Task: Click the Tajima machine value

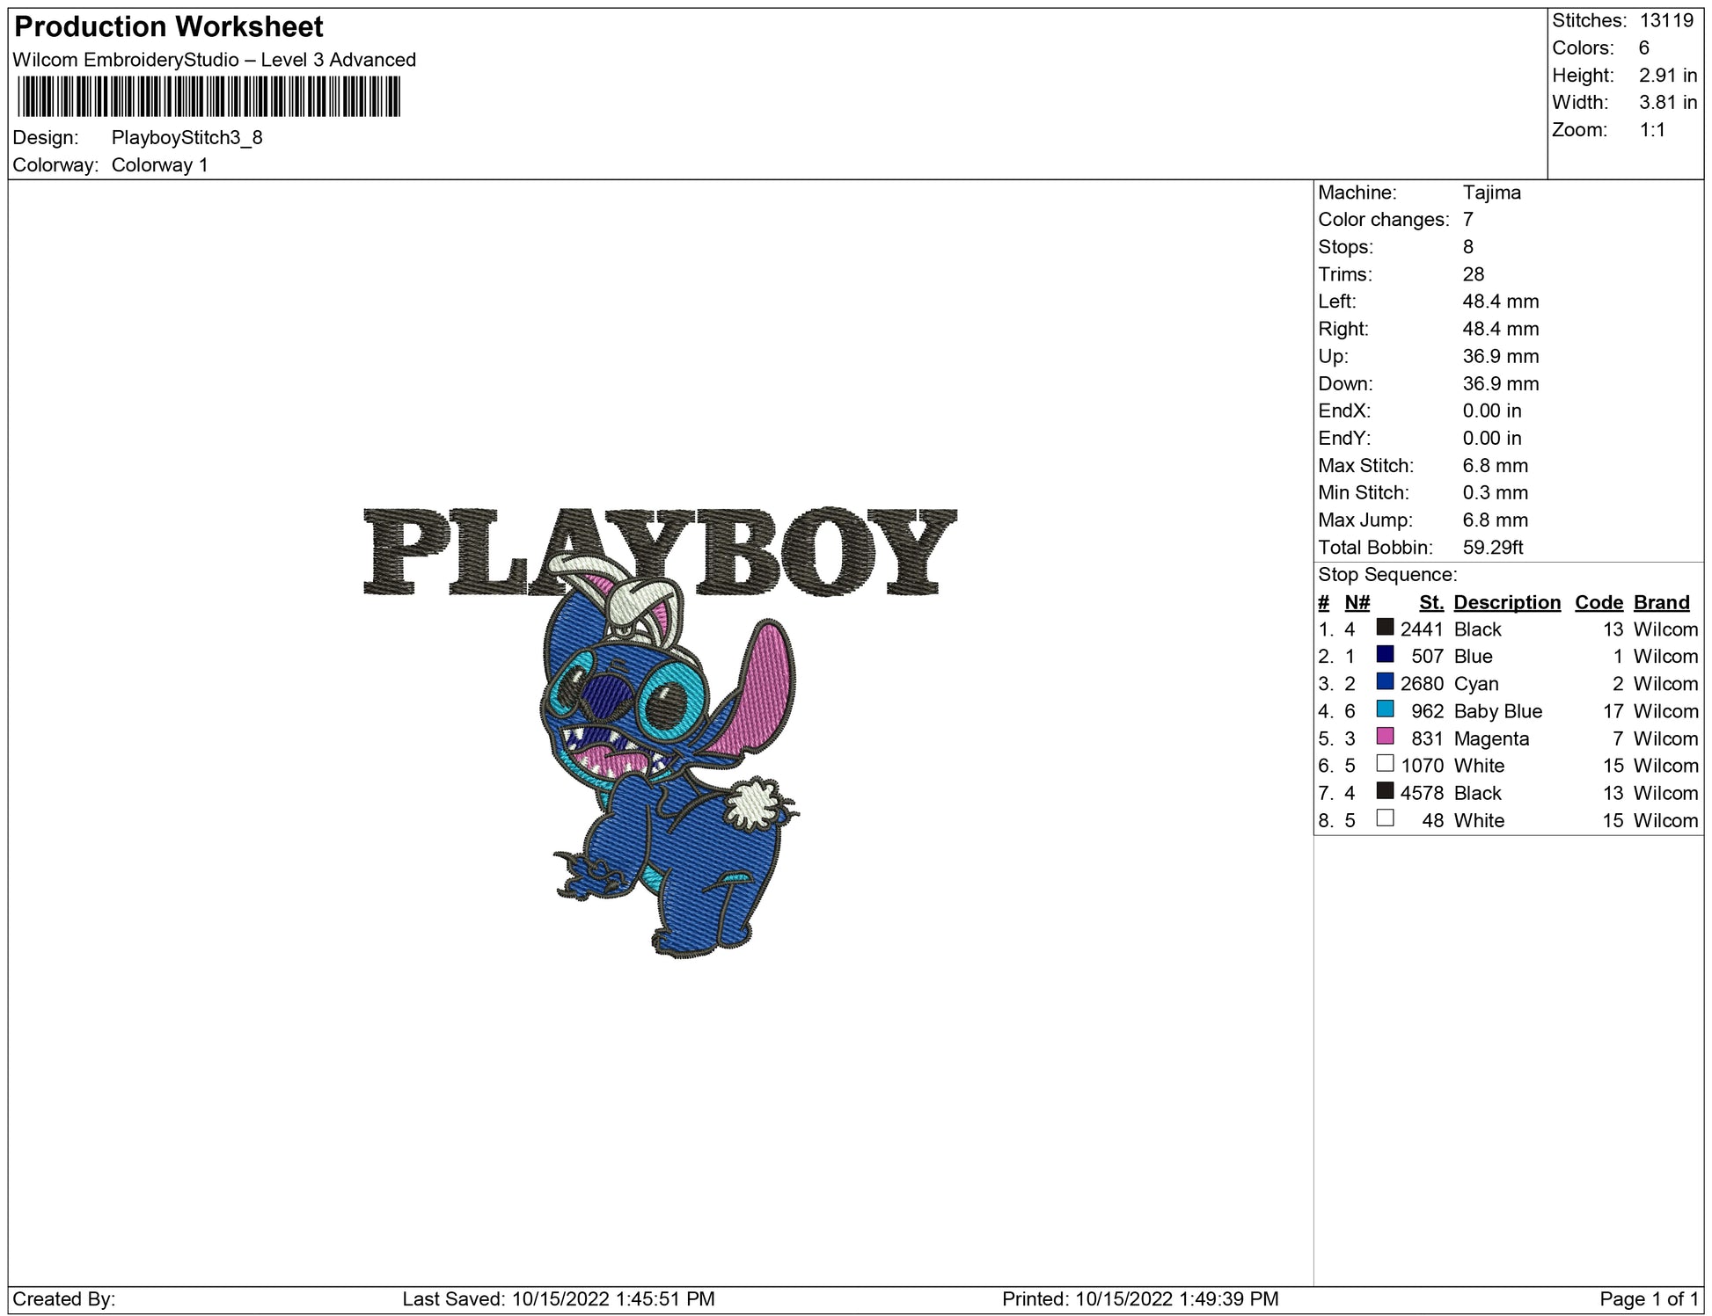Action: [x=1491, y=193]
